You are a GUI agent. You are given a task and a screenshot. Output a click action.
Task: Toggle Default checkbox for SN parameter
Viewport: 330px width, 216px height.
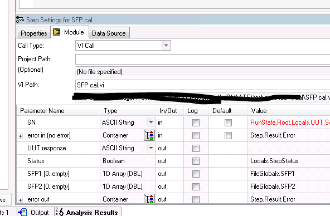click(x=228, y=122)
